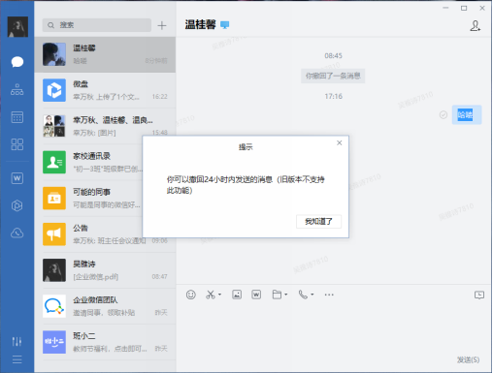Image resolution: width=493 pixels, height=373 pixels.
Task: Open the cloud drive icon in the sidebar
Action: tap(17, 233)
